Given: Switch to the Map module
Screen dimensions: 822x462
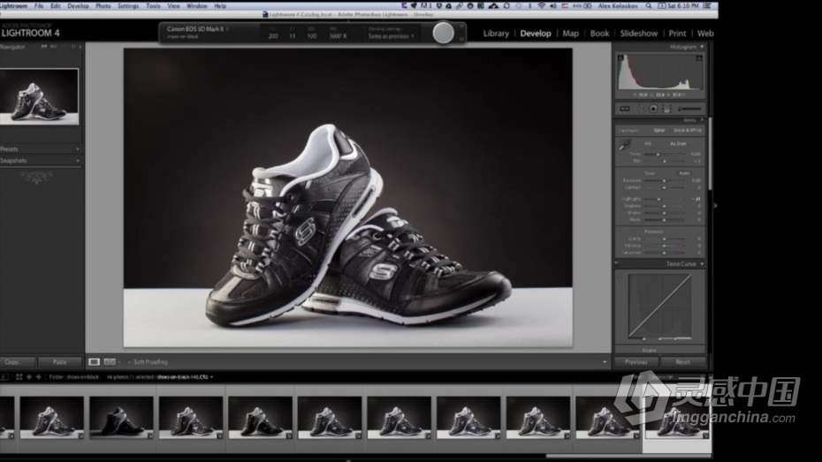Looking at the screenshot, I should tap(570, 34).
